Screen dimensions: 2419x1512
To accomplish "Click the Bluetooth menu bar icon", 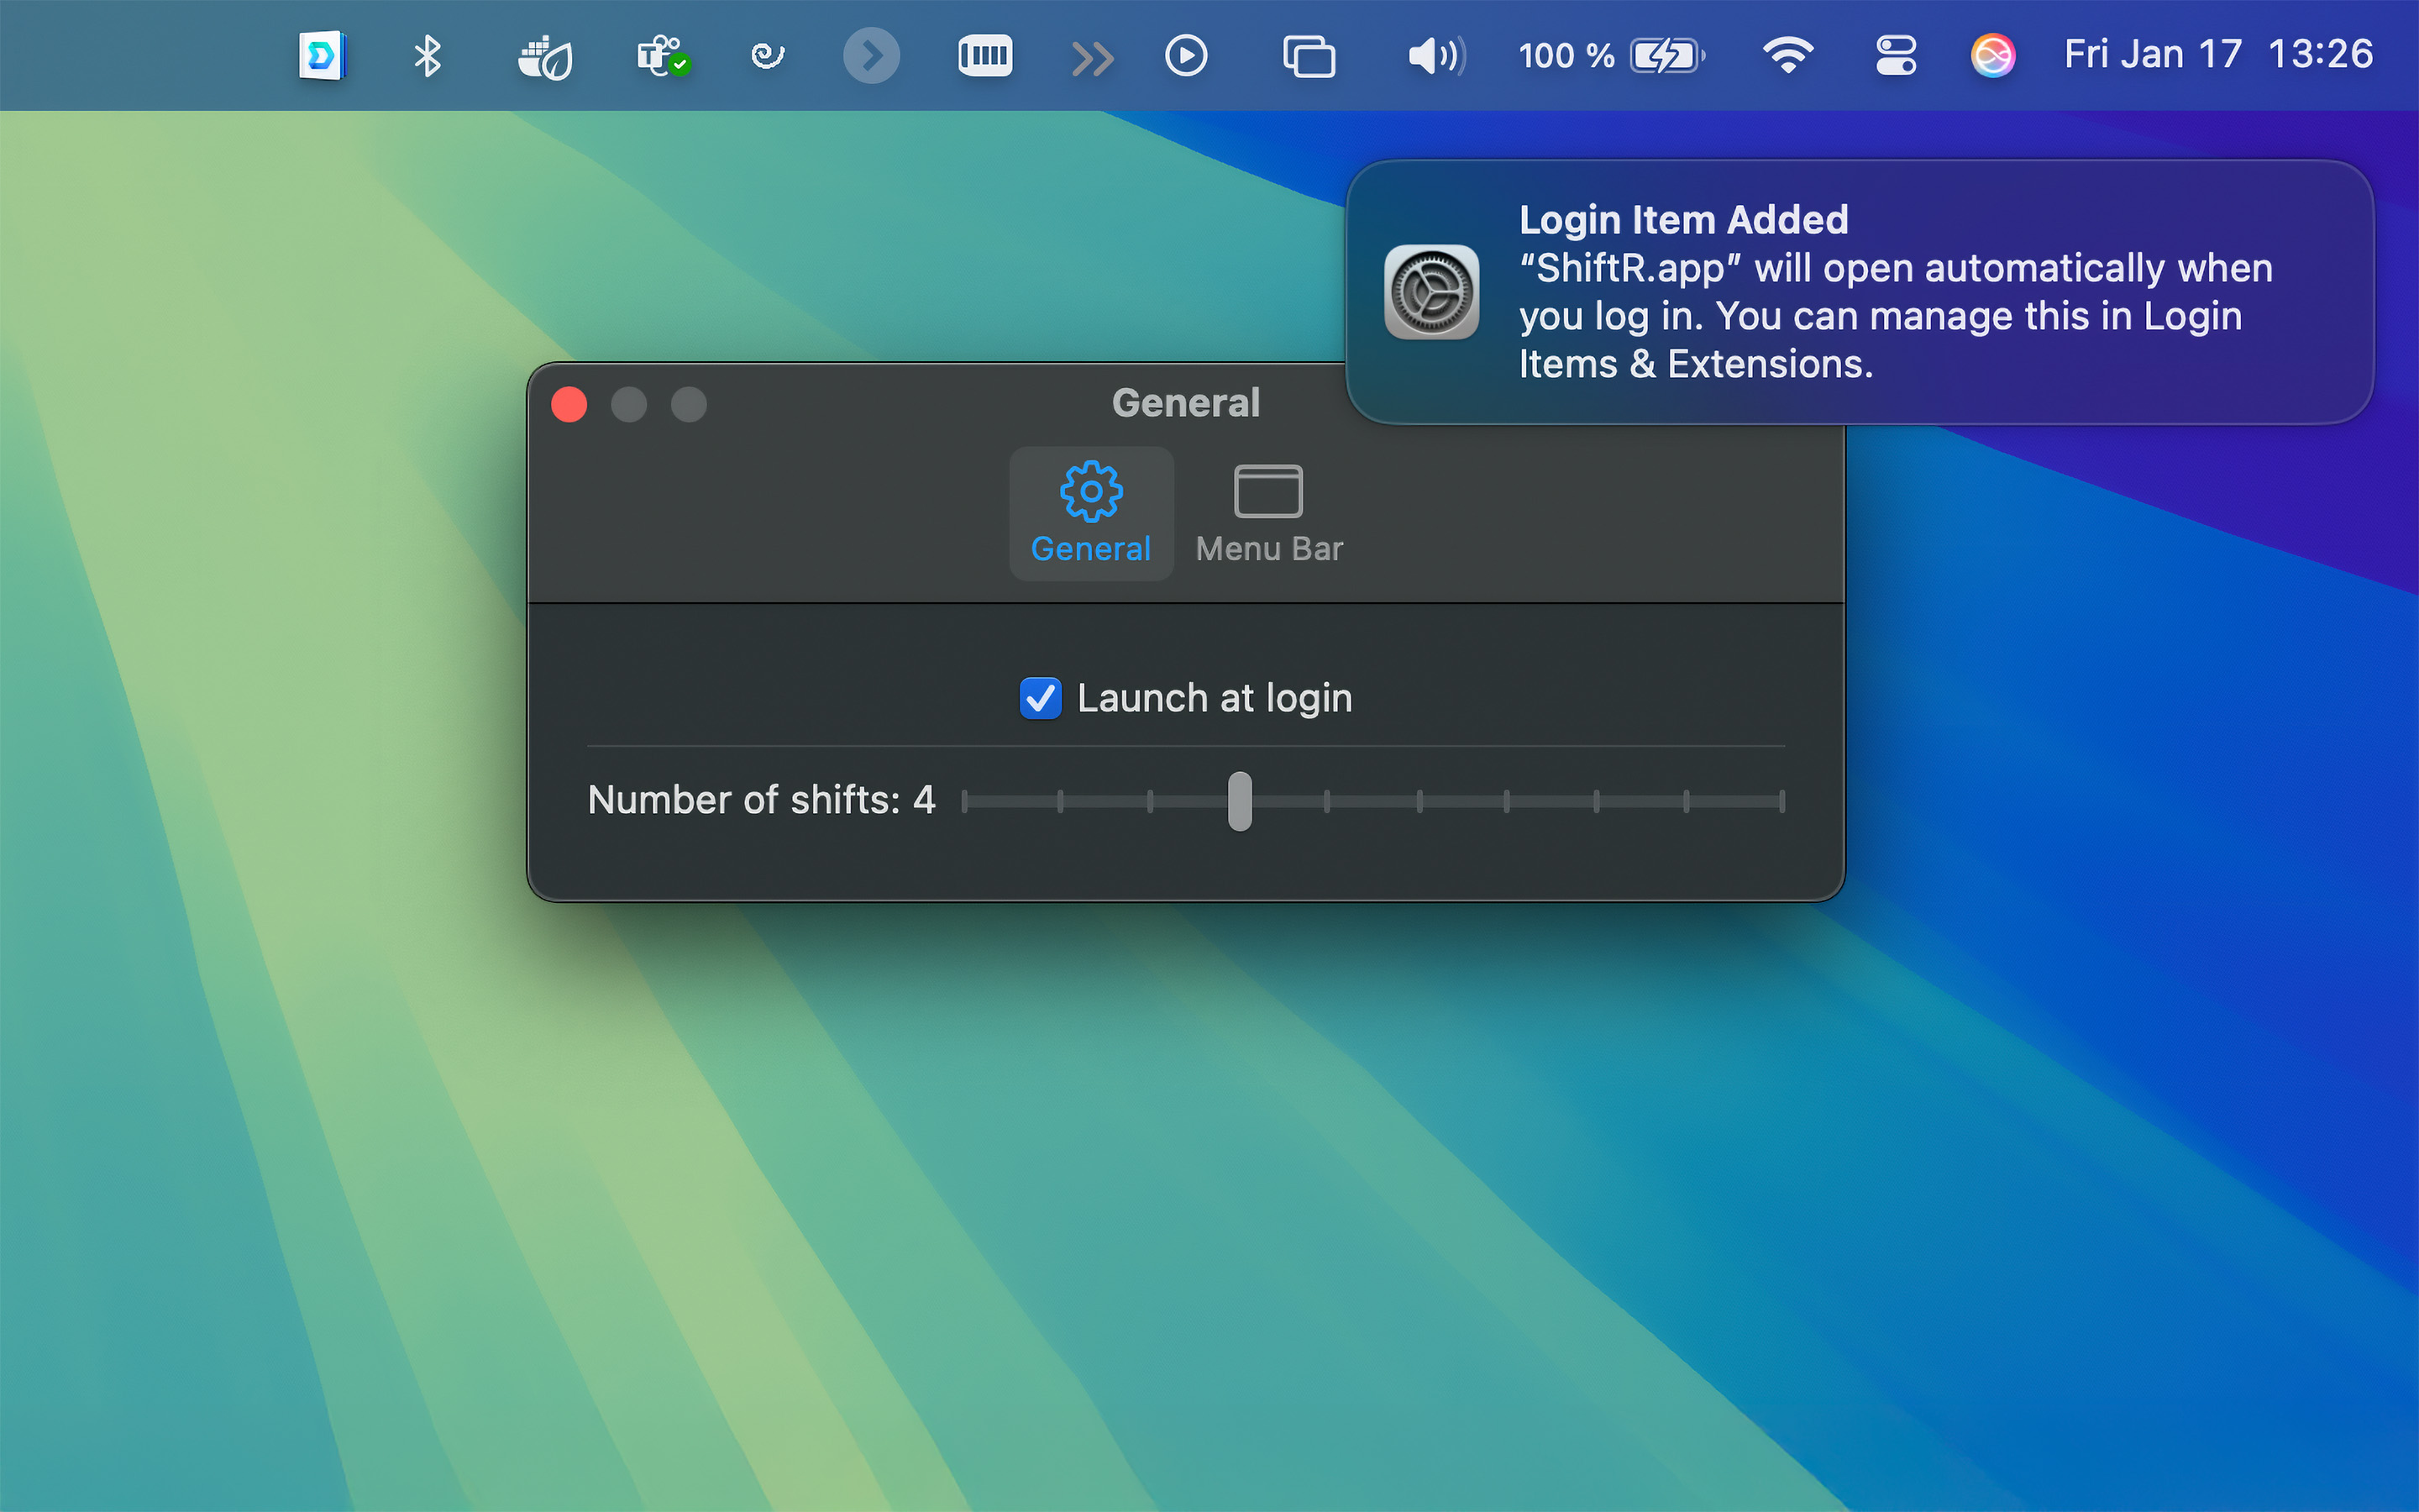I will (428, 56).
